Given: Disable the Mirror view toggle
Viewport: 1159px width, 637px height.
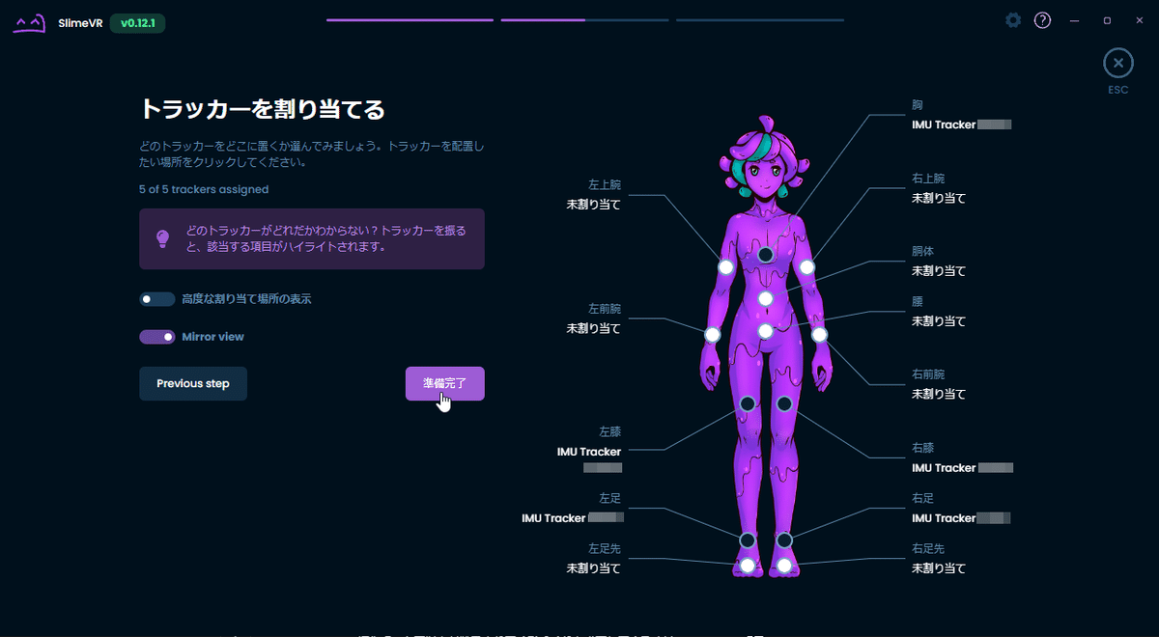Looking at the screenshot, I should (155, 336).
